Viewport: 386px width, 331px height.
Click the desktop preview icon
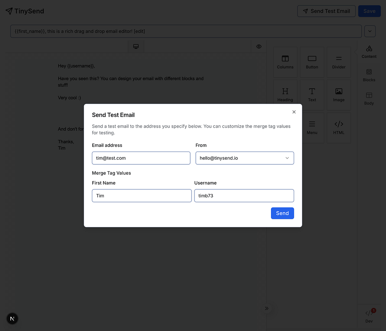[136, 46]
